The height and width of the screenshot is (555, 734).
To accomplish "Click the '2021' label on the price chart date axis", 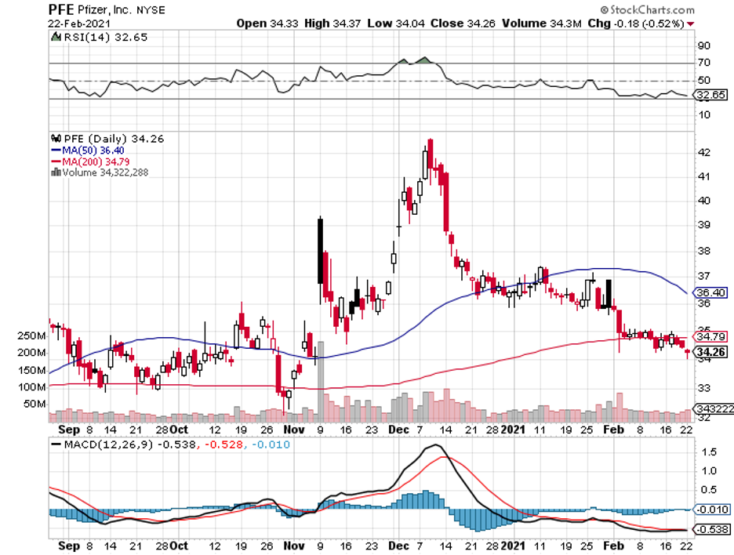I will [x=514, y=430].
